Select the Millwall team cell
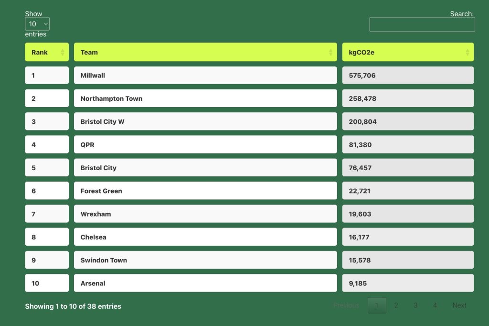This screenshot has height=326, width=489. click(x=205, y=76)
